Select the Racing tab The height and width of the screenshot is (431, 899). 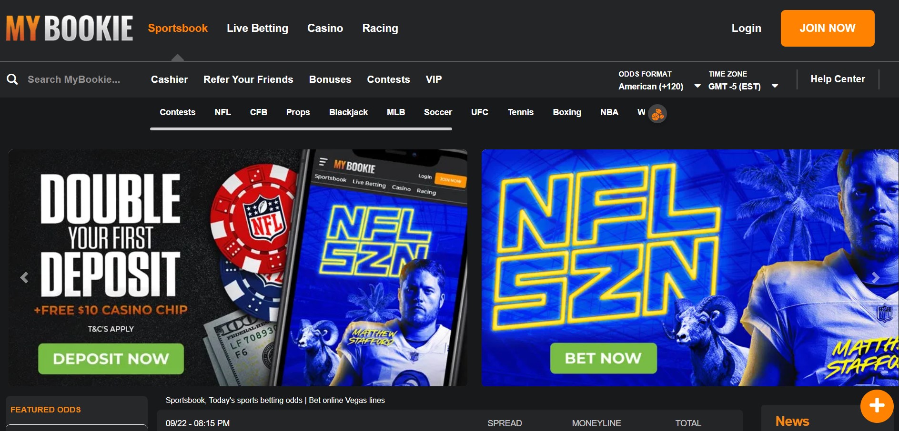(x=380, y=28)
